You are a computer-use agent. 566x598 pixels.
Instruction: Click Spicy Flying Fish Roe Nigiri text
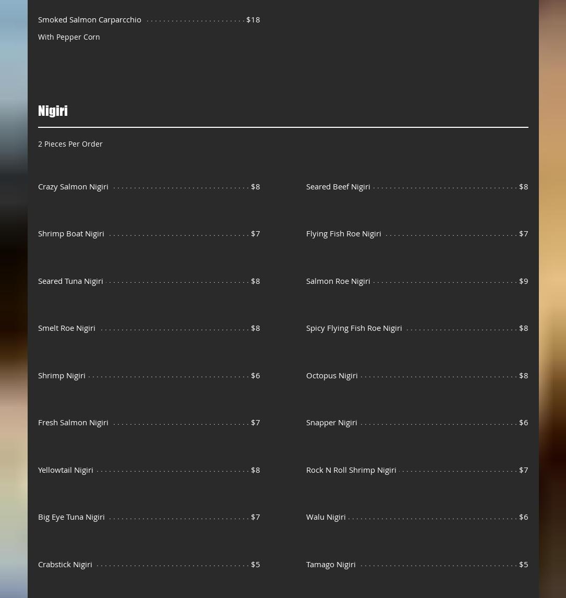[x=354, y=328]
